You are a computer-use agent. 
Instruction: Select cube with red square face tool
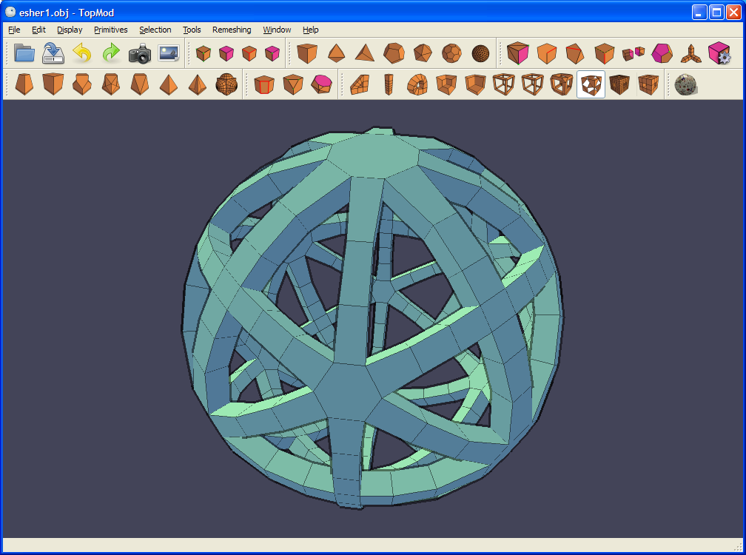pos(264,84)
